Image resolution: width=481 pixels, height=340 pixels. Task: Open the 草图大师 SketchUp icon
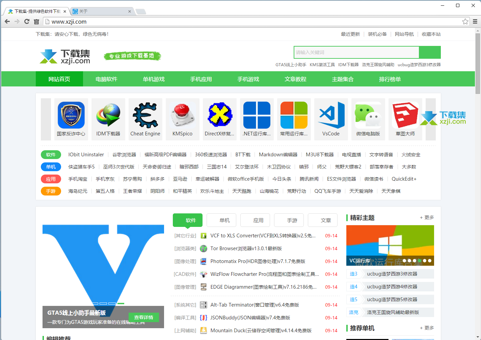coord(405,115)
